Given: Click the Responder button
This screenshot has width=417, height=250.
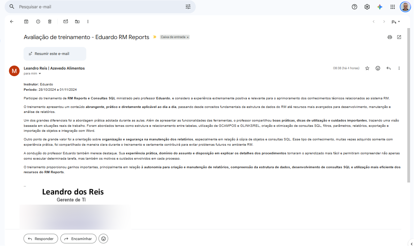Looking at the screenshot, I should click(x=41, y=238).
